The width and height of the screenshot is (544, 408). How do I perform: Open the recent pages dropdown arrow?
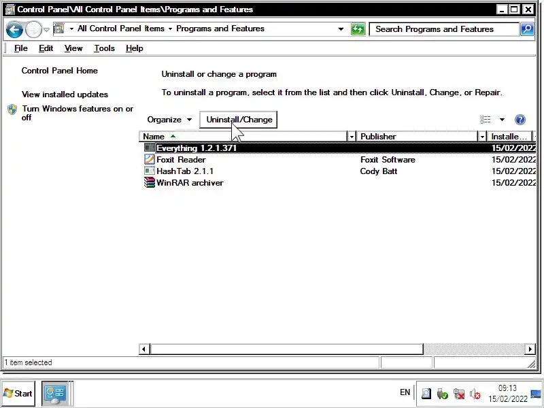click(46, 29)
